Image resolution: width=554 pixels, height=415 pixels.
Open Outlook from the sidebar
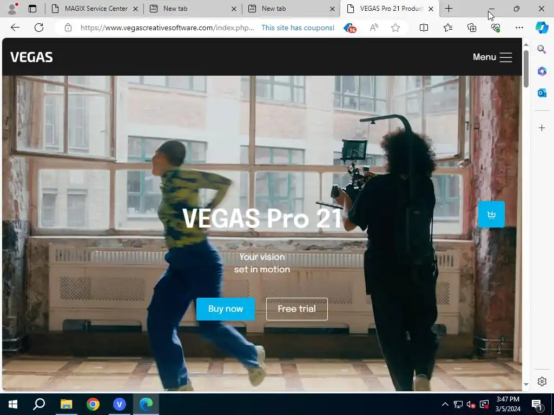coord(542,93)
